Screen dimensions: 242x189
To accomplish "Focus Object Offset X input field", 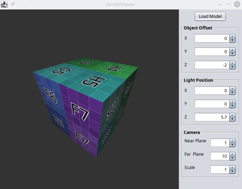I will coord(212,38).
